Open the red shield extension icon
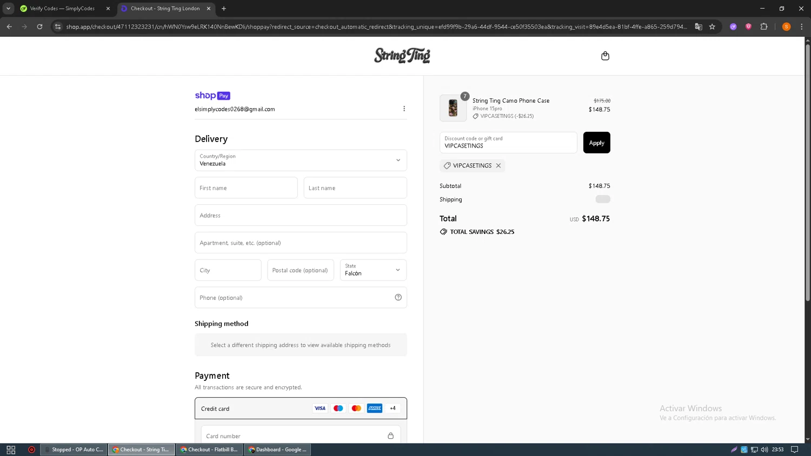Image resolution: width=811 pixels, height=456 pixels. click(748, 26)
